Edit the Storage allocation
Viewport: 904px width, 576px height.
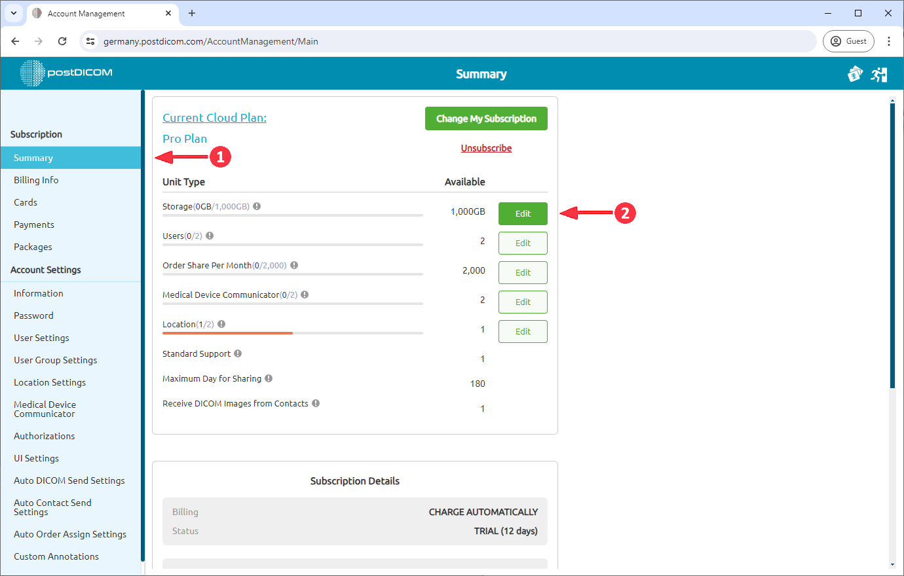(523, 213)
